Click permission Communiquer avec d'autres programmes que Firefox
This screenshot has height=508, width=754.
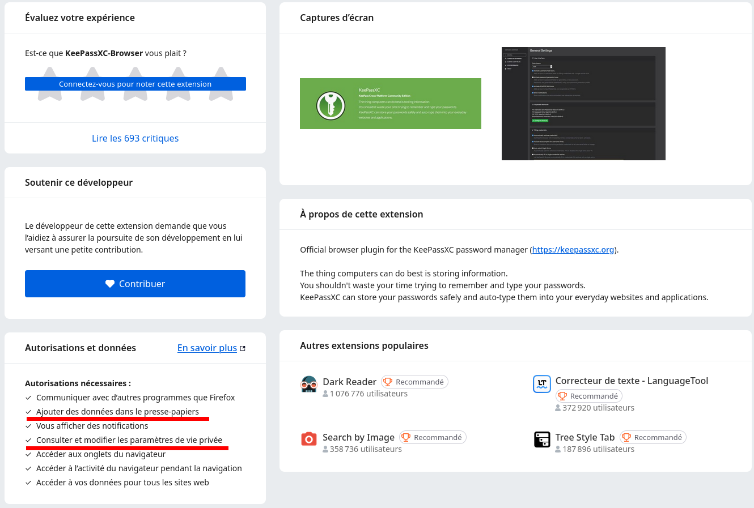pyautogui.click(x=135, y=398)
